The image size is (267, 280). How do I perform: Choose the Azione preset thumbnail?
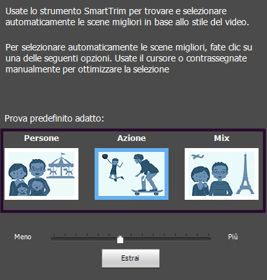click(x=132, y=174)
